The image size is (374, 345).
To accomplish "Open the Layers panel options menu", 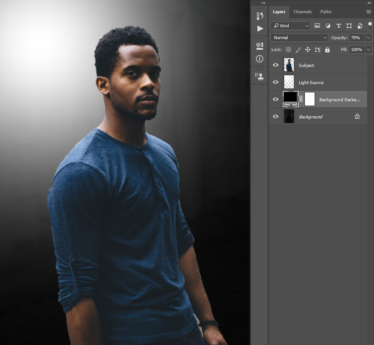I will click(x=368, y=12).
